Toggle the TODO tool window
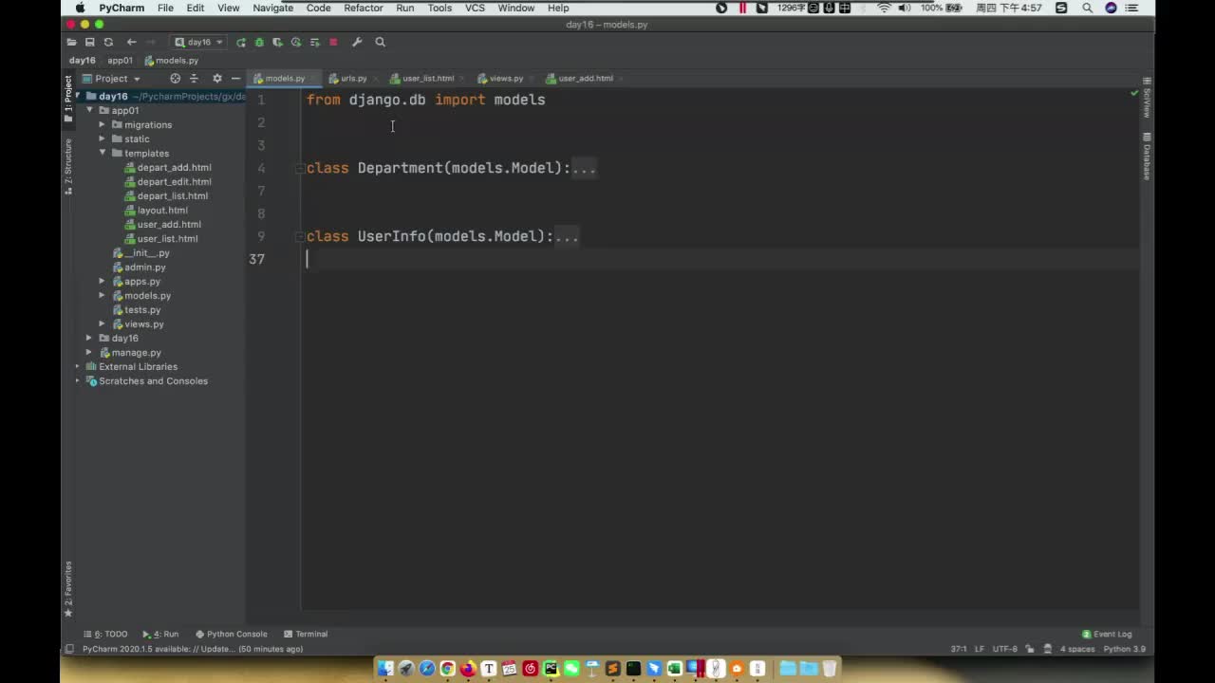 click(x=105, y=634)
